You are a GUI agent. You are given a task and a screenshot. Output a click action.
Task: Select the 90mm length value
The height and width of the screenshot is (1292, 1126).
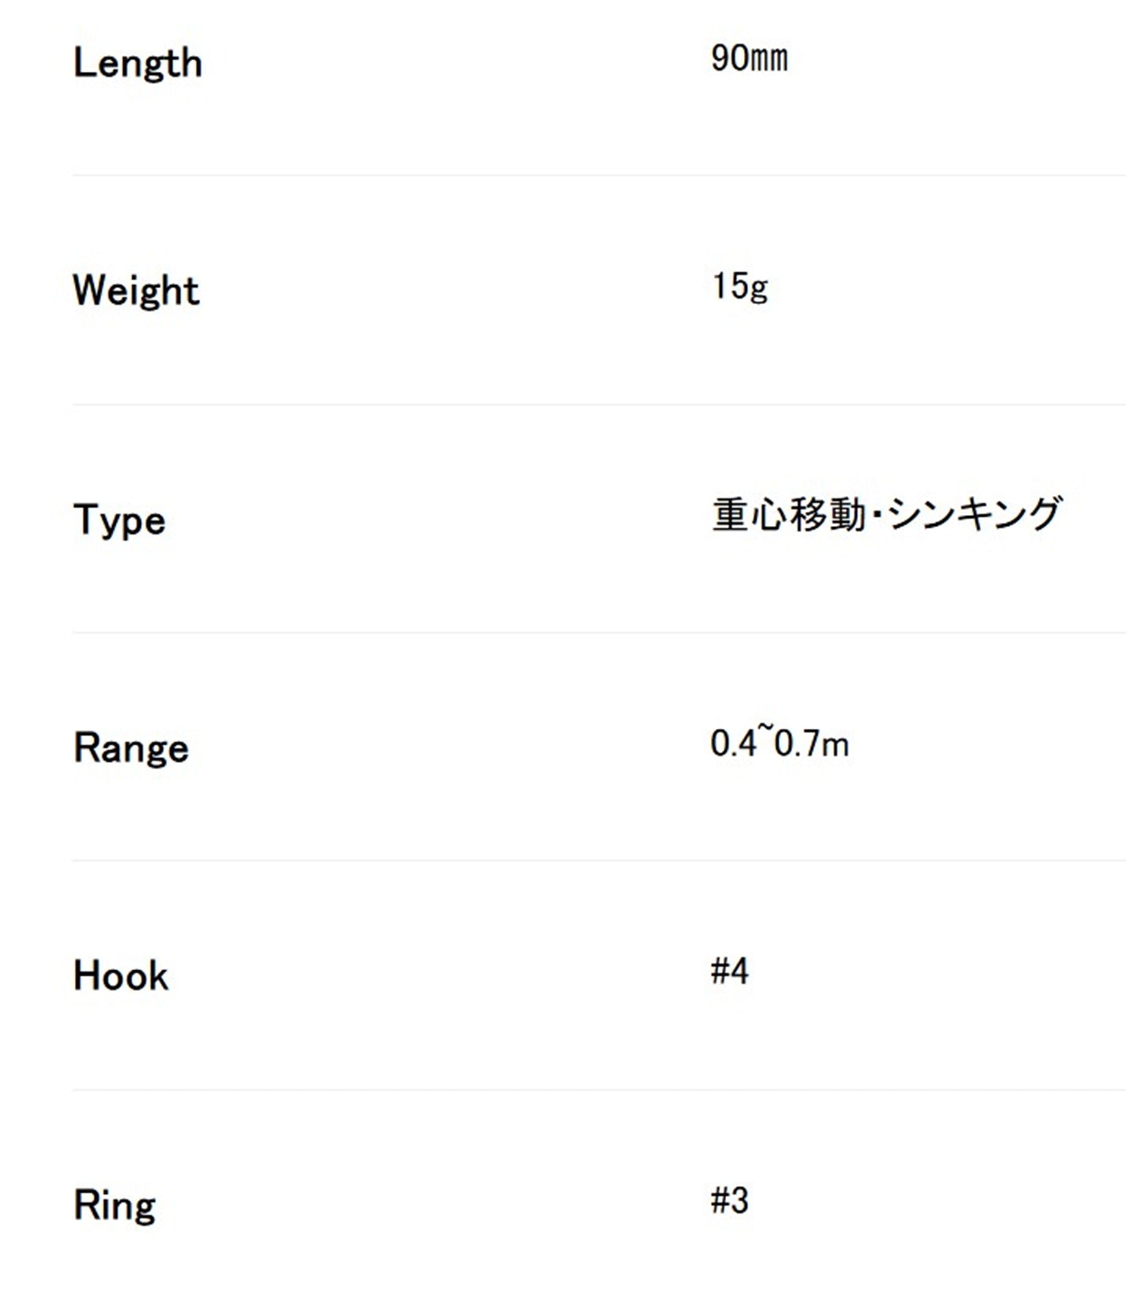point(749,58)
